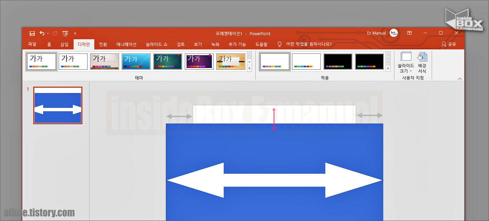Start slide show from beginning icon
Image resolution: width=489 pixels, height=221 pixels.
coord(65,33)
